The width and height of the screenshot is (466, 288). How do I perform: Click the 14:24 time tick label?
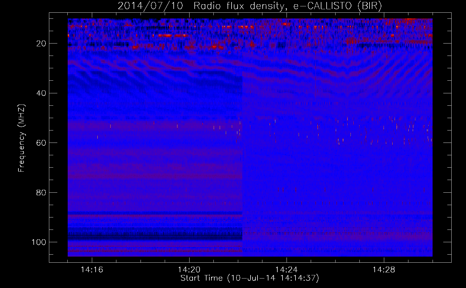click(x=286, y=270)
